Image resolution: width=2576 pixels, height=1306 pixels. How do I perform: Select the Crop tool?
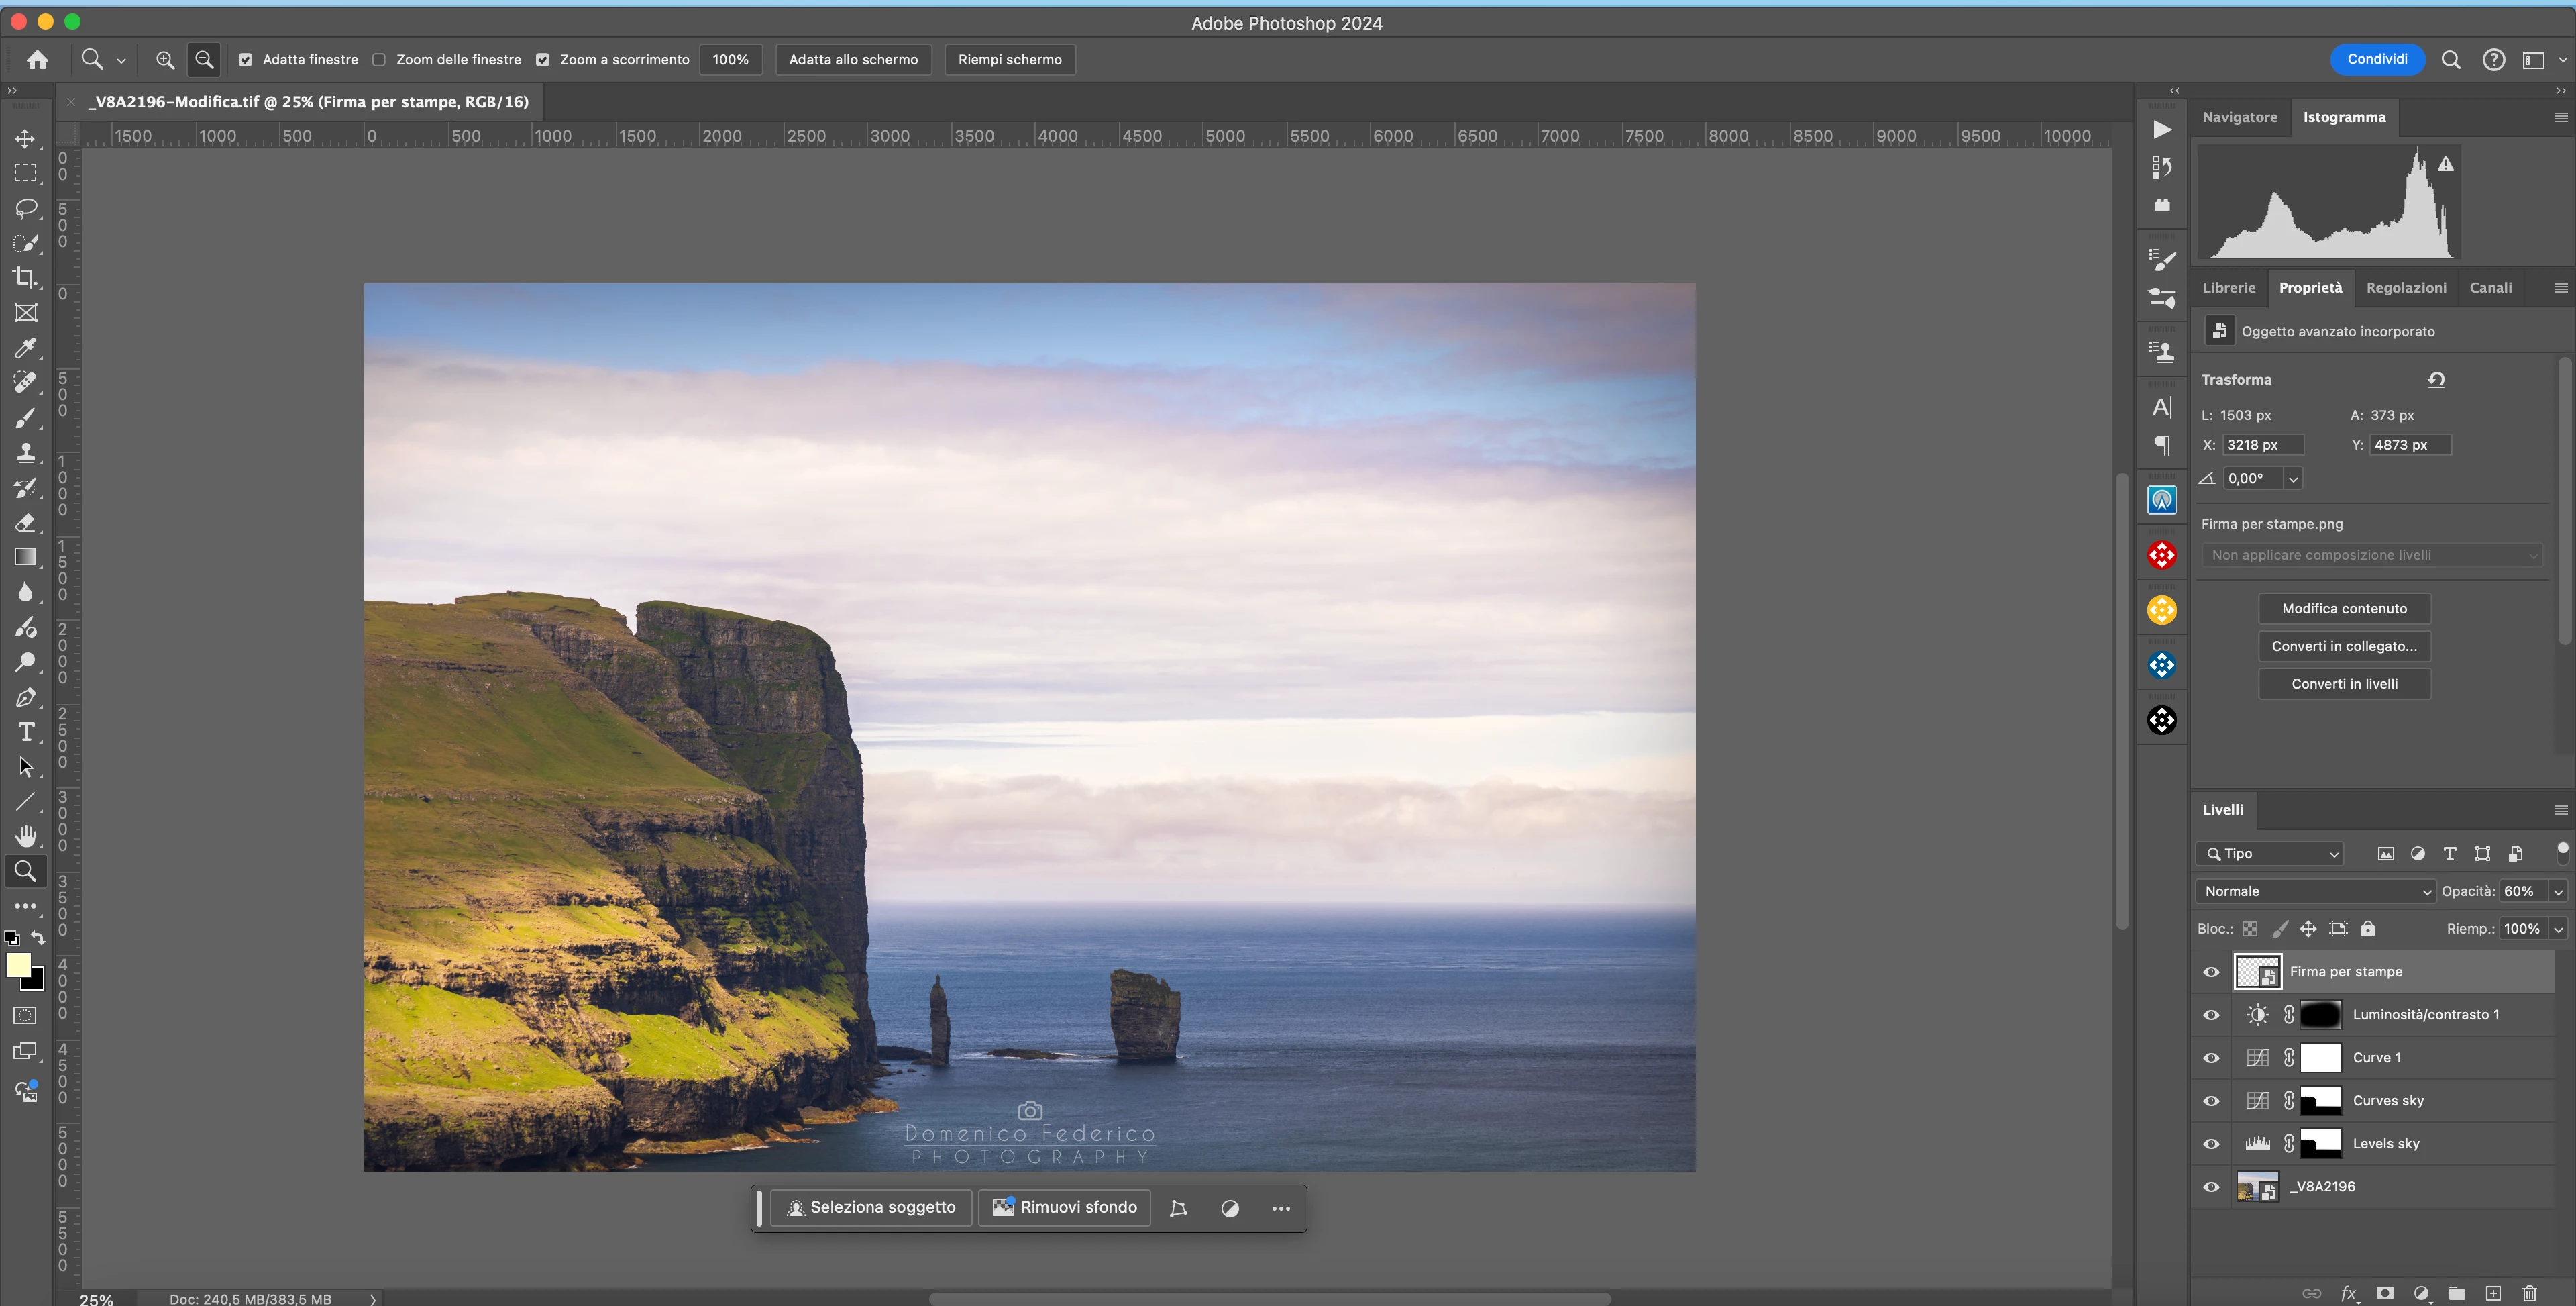[25, 277]
